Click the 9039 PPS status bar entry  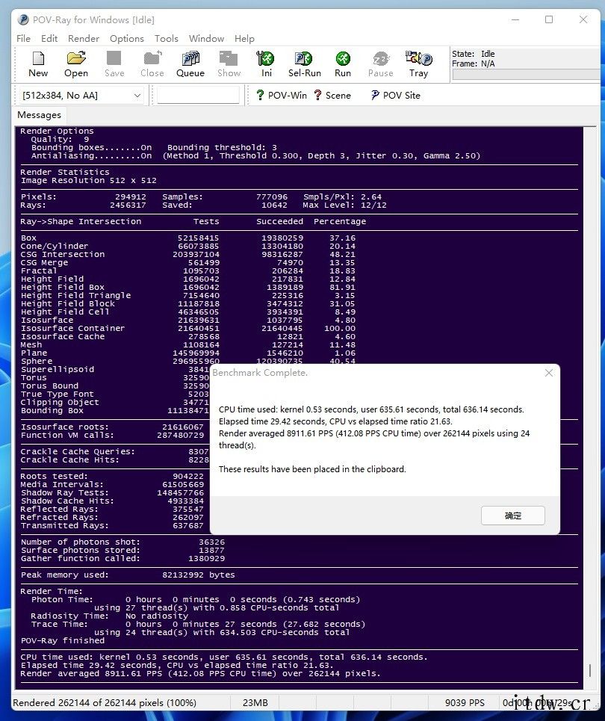click(x=465, y=702)
